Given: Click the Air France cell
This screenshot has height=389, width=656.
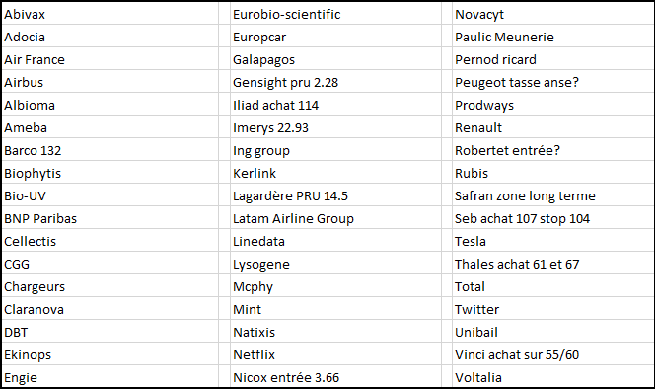Looking at the screenshot, I should coord(110,59).
